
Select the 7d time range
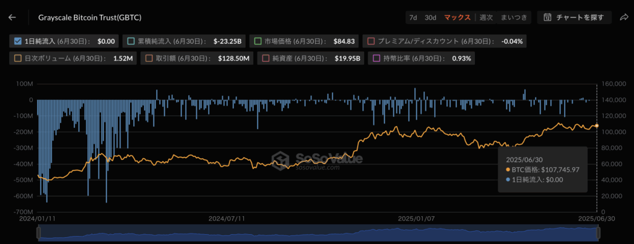coord(413,17)
